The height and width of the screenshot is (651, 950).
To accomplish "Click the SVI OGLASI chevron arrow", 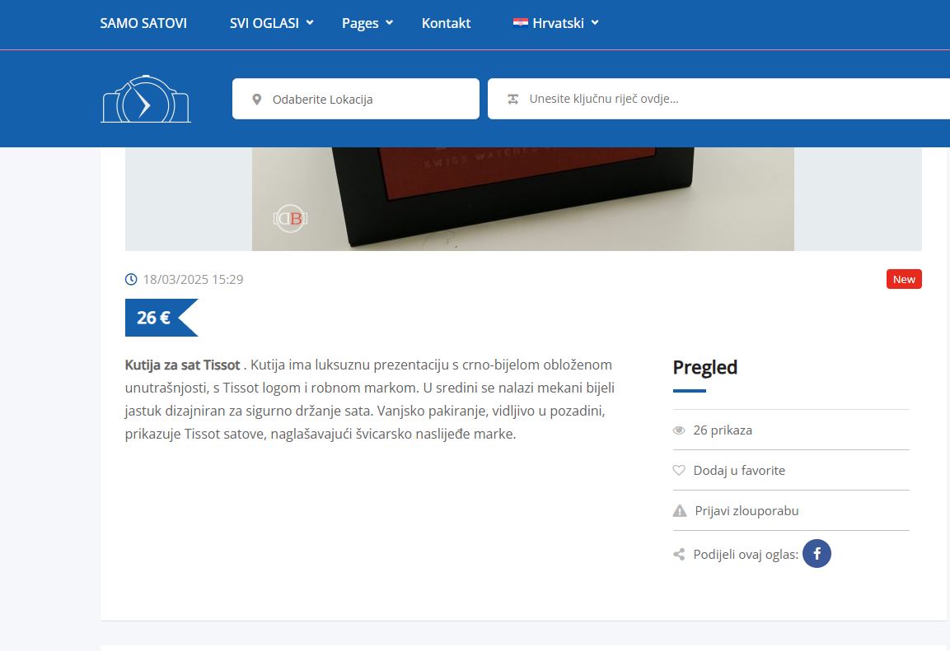I will point(310,22).
